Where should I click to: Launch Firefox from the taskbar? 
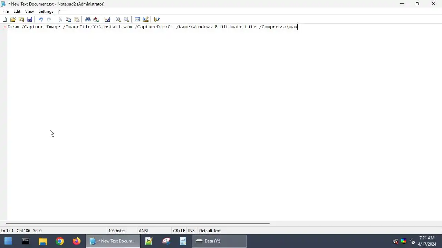pos(77,241)
